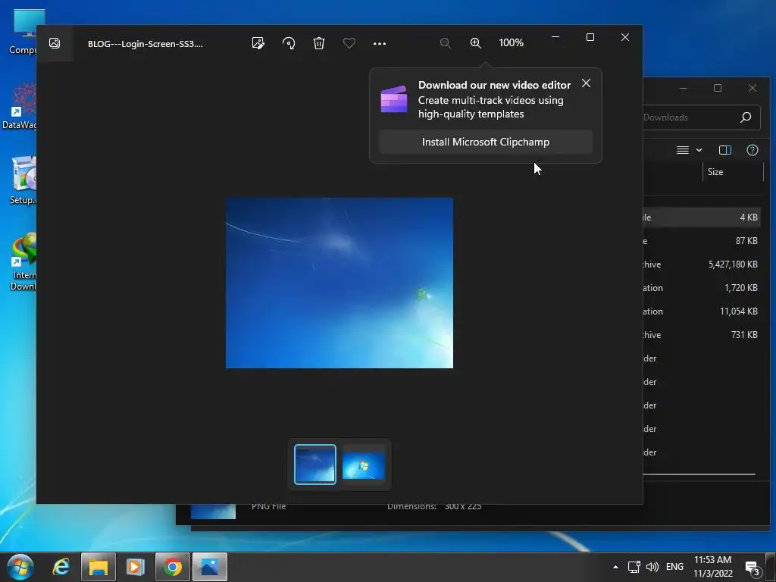Expand the view options dropdown arrow in Explorer
This screenshot has width=776, height=582.
[699, 150]
